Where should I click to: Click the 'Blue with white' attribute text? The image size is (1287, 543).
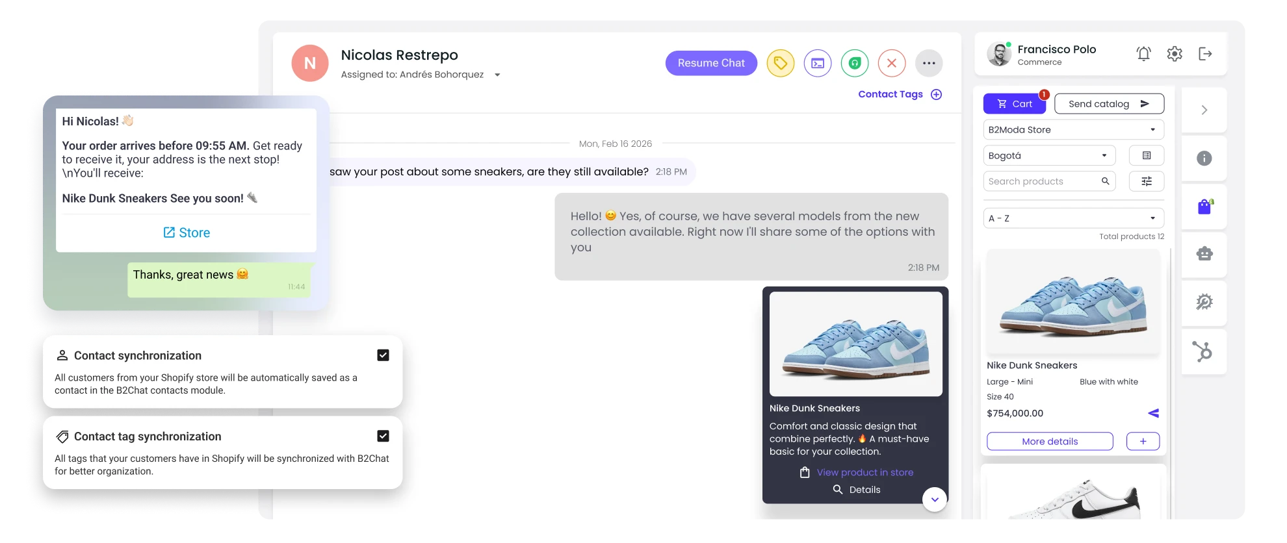(x=1109, y=382)
